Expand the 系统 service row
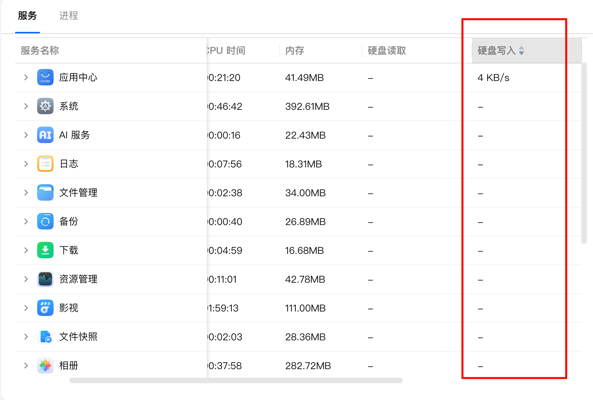The image size is (593, 400). [26, 106]
